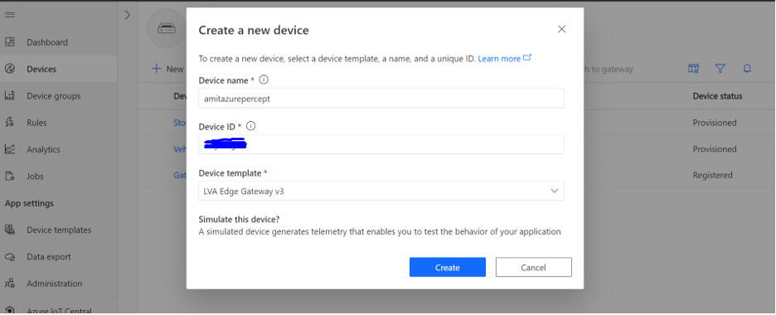Image resolution: width=776 pixels, height=315 pixels.
Task: Go to Dashboard in the sidebar
Action: pyautogui.click(x=47, y=42)
